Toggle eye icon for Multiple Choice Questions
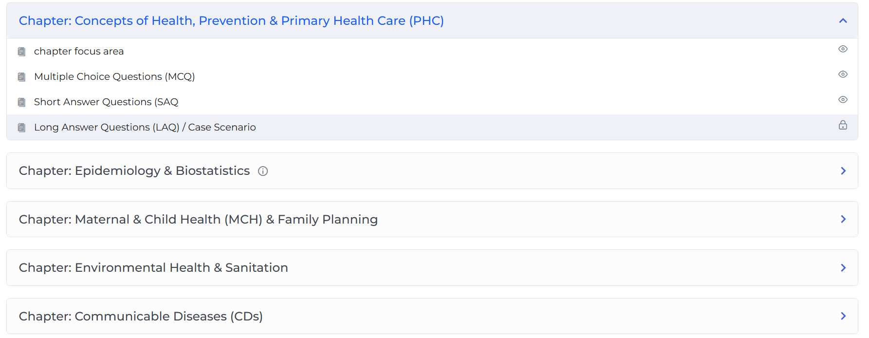Viewport: 869px width, 338px height. pyautogui.click(x=843, y=75)
